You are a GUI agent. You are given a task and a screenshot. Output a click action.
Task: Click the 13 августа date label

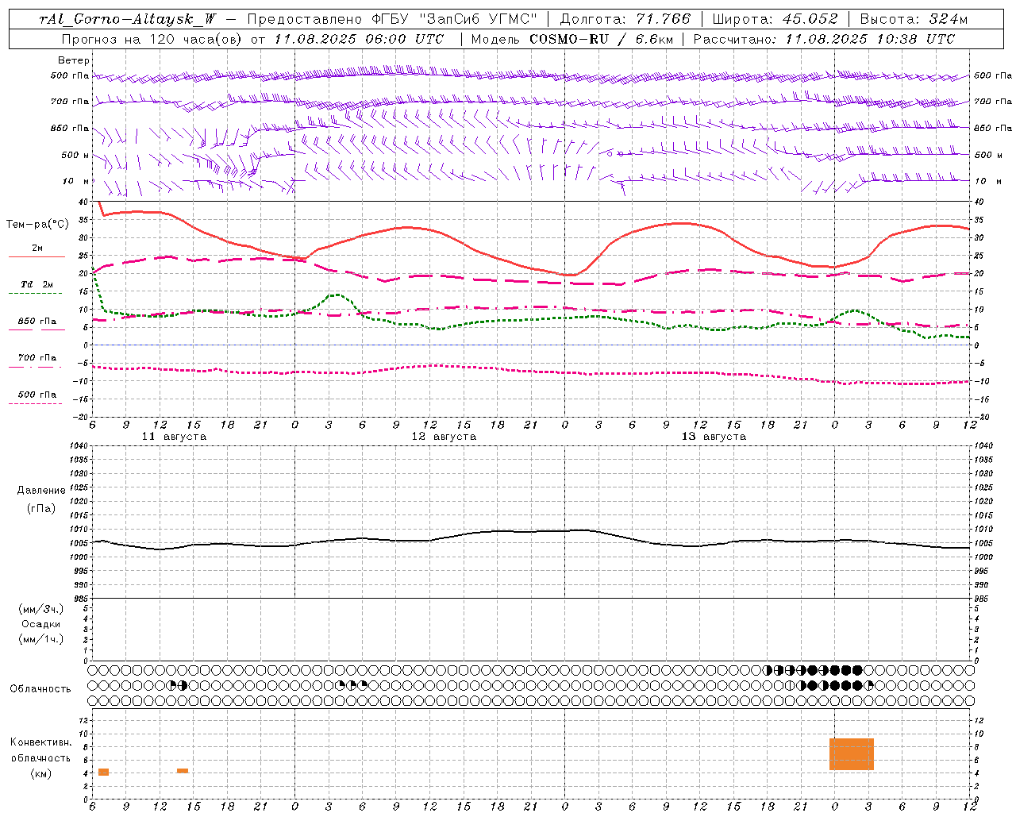click(x=714, y=437)
